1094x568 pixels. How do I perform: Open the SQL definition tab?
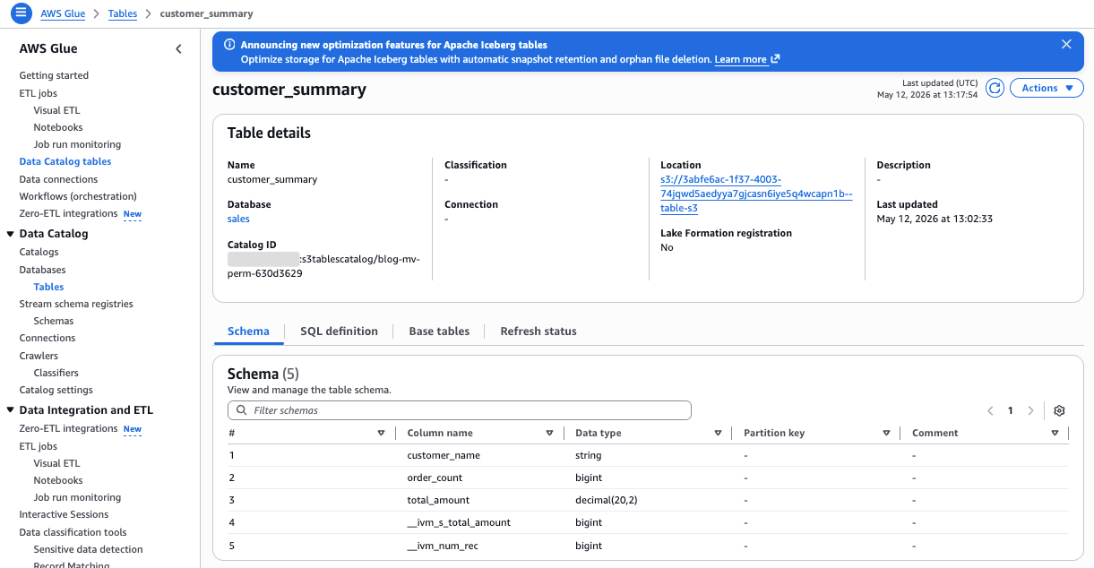(339, 331)
